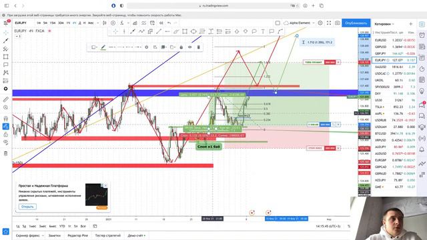Select the 30M timeframe

coord(61,23)
